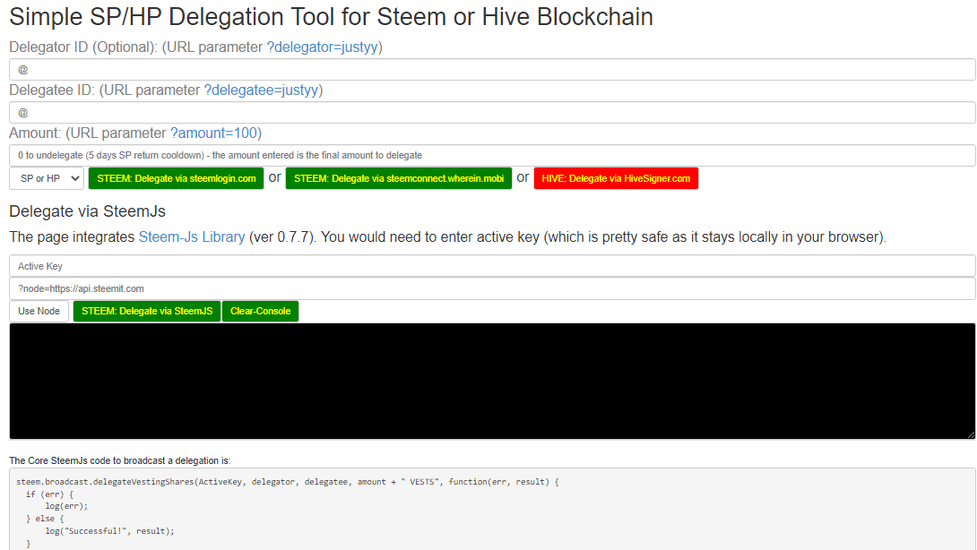
Task: Click the delegateVestingShares code block
Action: tap(492, 510)
